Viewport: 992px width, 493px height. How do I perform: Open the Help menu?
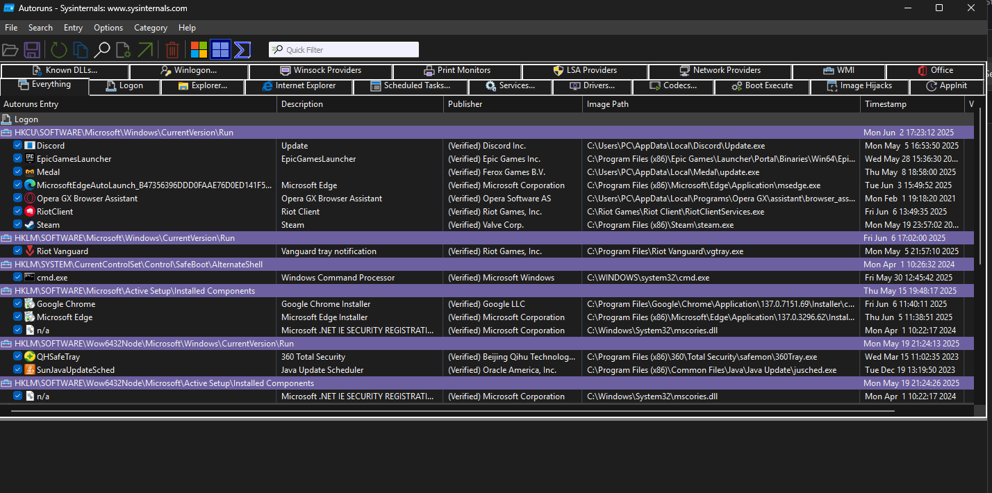tap(187, 28)
